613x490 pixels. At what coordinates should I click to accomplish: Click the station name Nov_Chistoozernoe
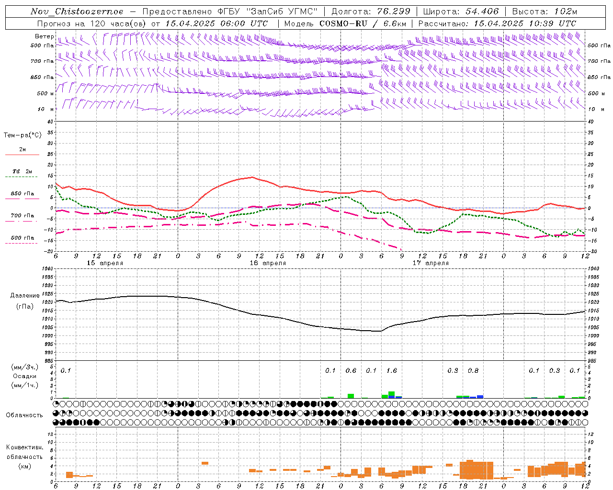click(x=77, y=11)
